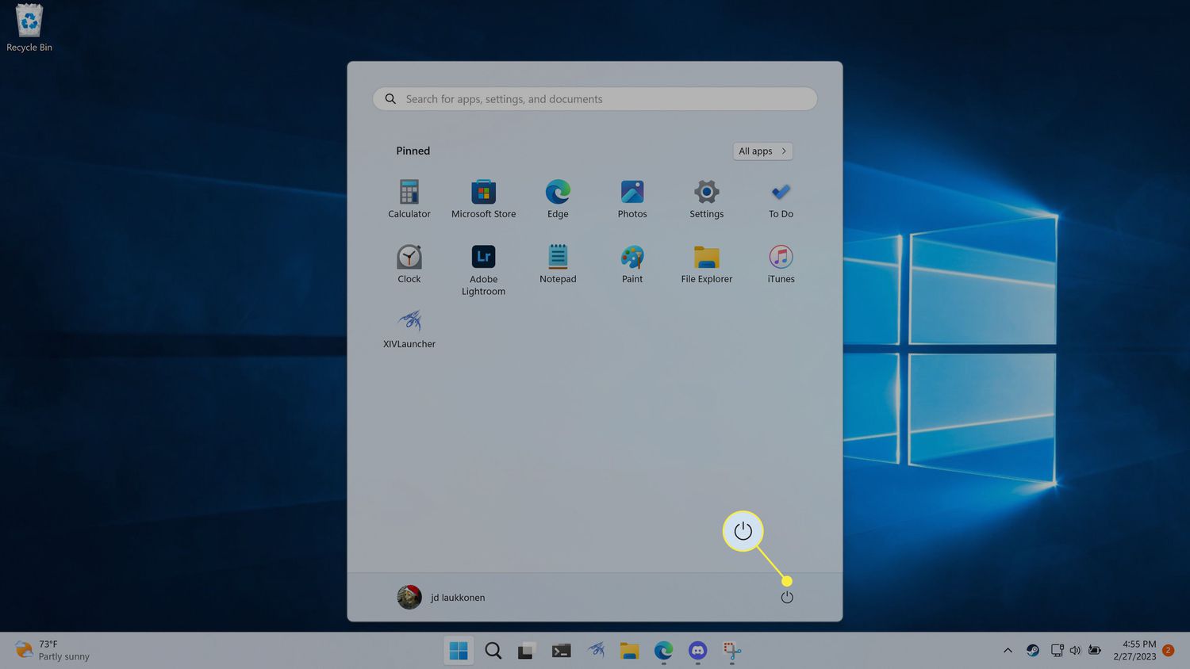This screenshot has width=1190, height=669.
Task: Open XIVLauncher in pinned apps
Action: [409, 328]
